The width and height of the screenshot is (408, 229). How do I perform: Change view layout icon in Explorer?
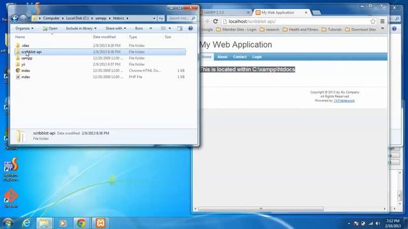[163, 28]
